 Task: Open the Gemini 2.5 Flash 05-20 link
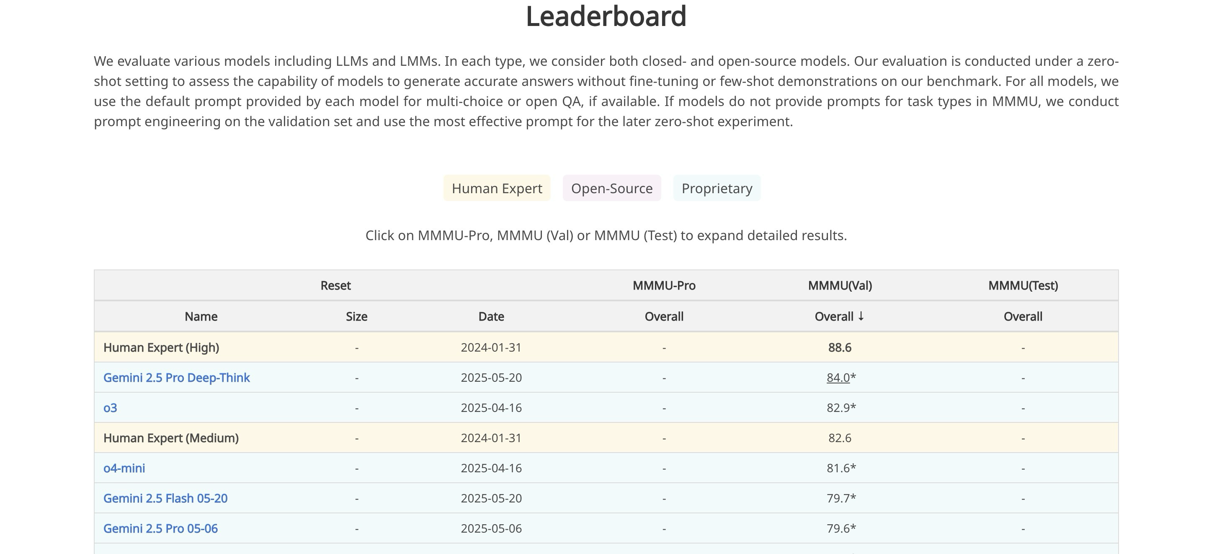(165, 498)
